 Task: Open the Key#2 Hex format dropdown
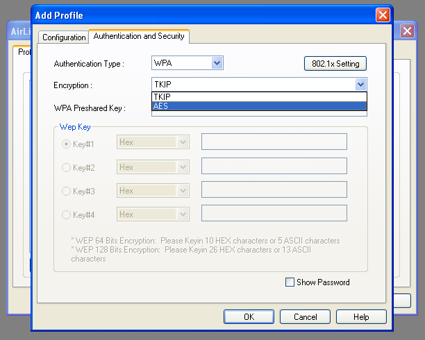[x=153, y=167]
